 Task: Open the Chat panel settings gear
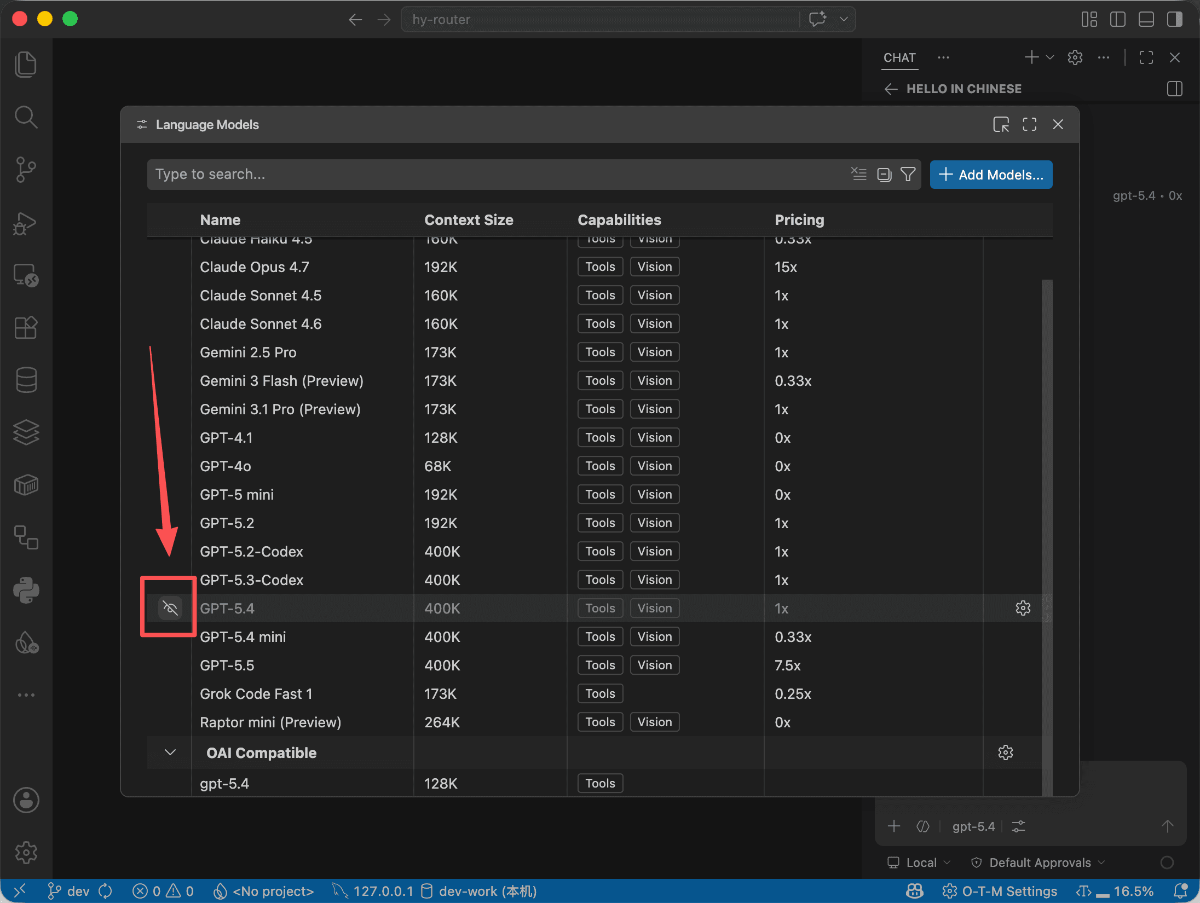click(1075, 57)
